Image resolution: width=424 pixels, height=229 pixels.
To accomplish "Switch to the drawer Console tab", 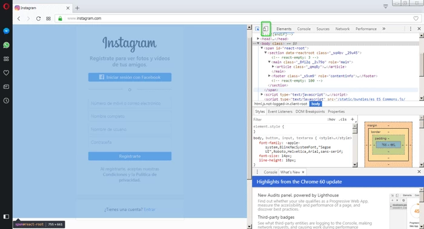I will 270,172.
